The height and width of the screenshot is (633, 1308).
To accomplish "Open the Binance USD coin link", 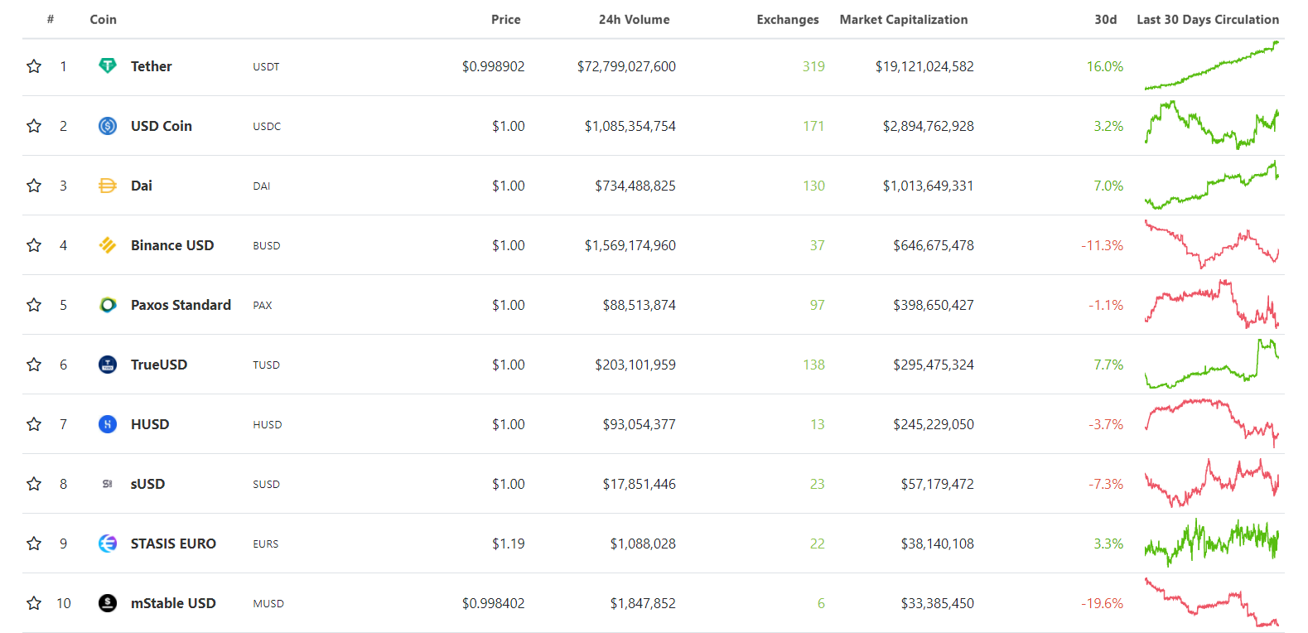I will (x=172, y=245).
